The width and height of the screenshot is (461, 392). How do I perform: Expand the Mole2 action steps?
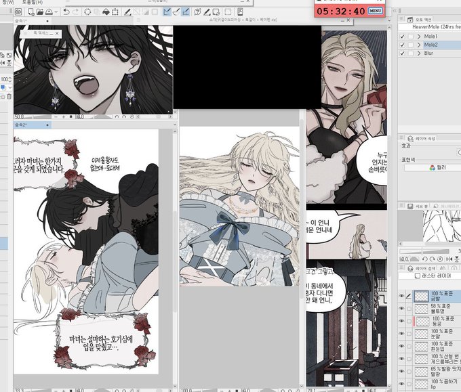point(419,45)
